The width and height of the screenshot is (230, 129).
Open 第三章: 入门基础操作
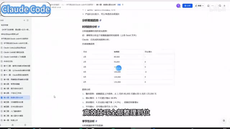click(x=13, y=111)
